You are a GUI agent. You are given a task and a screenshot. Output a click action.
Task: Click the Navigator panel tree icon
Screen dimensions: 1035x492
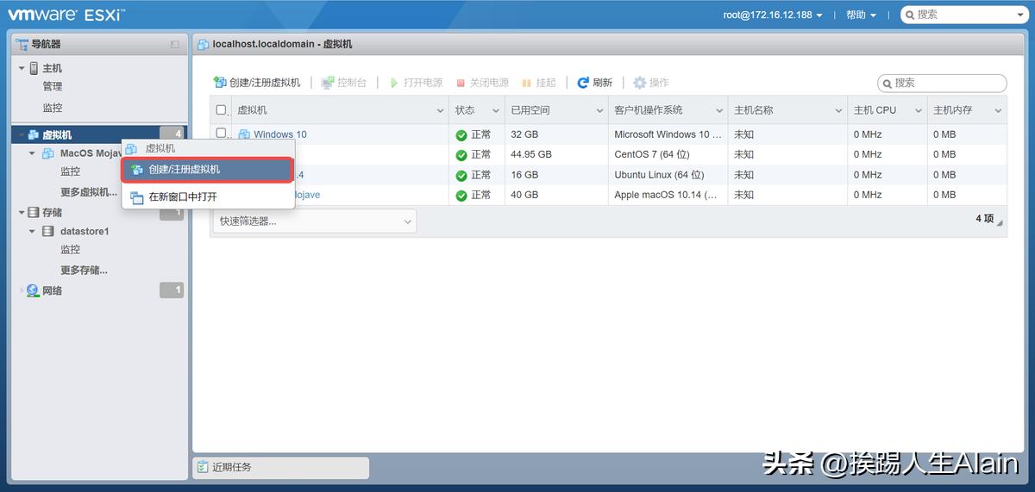click(x=22, y=43)
